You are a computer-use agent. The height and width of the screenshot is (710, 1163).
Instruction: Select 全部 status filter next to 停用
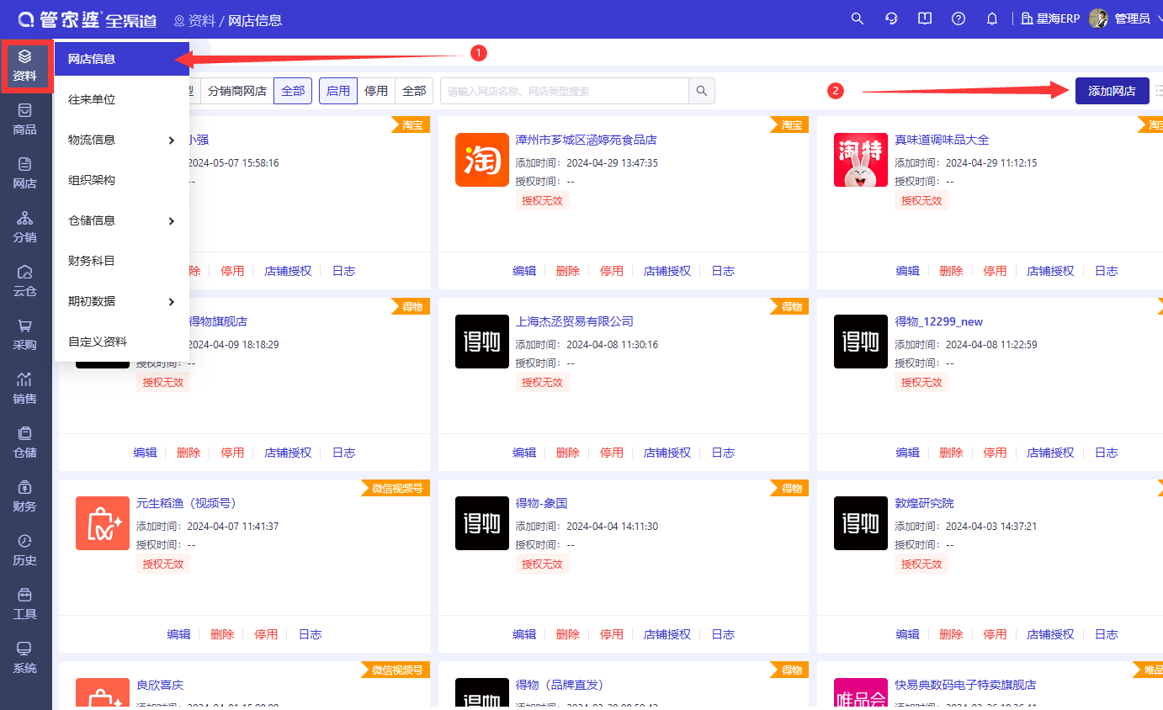tap(414, 91)
